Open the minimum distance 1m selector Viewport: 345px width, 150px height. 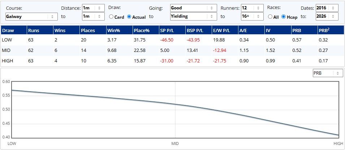click(93, 8)
